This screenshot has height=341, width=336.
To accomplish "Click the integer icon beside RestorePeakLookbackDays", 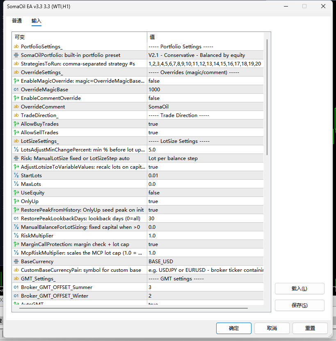I will pos(16,218).
